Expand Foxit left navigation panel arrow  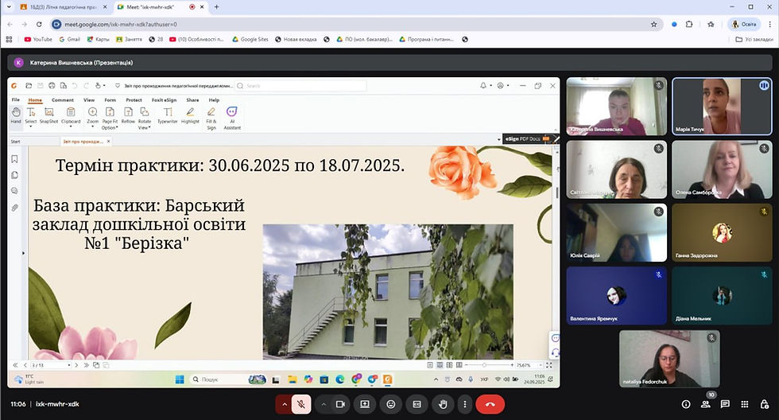coord(23,253)
